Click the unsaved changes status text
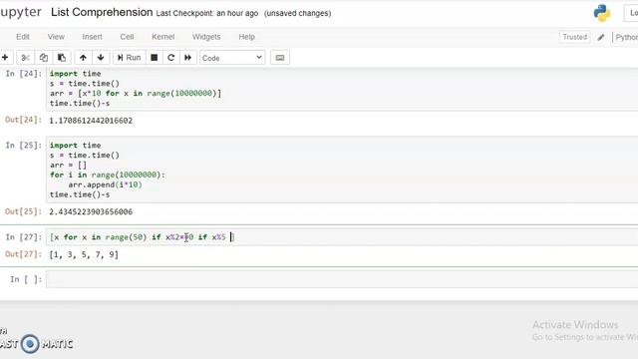Viewport: 638px width, 359px height. tap(297, 13)
